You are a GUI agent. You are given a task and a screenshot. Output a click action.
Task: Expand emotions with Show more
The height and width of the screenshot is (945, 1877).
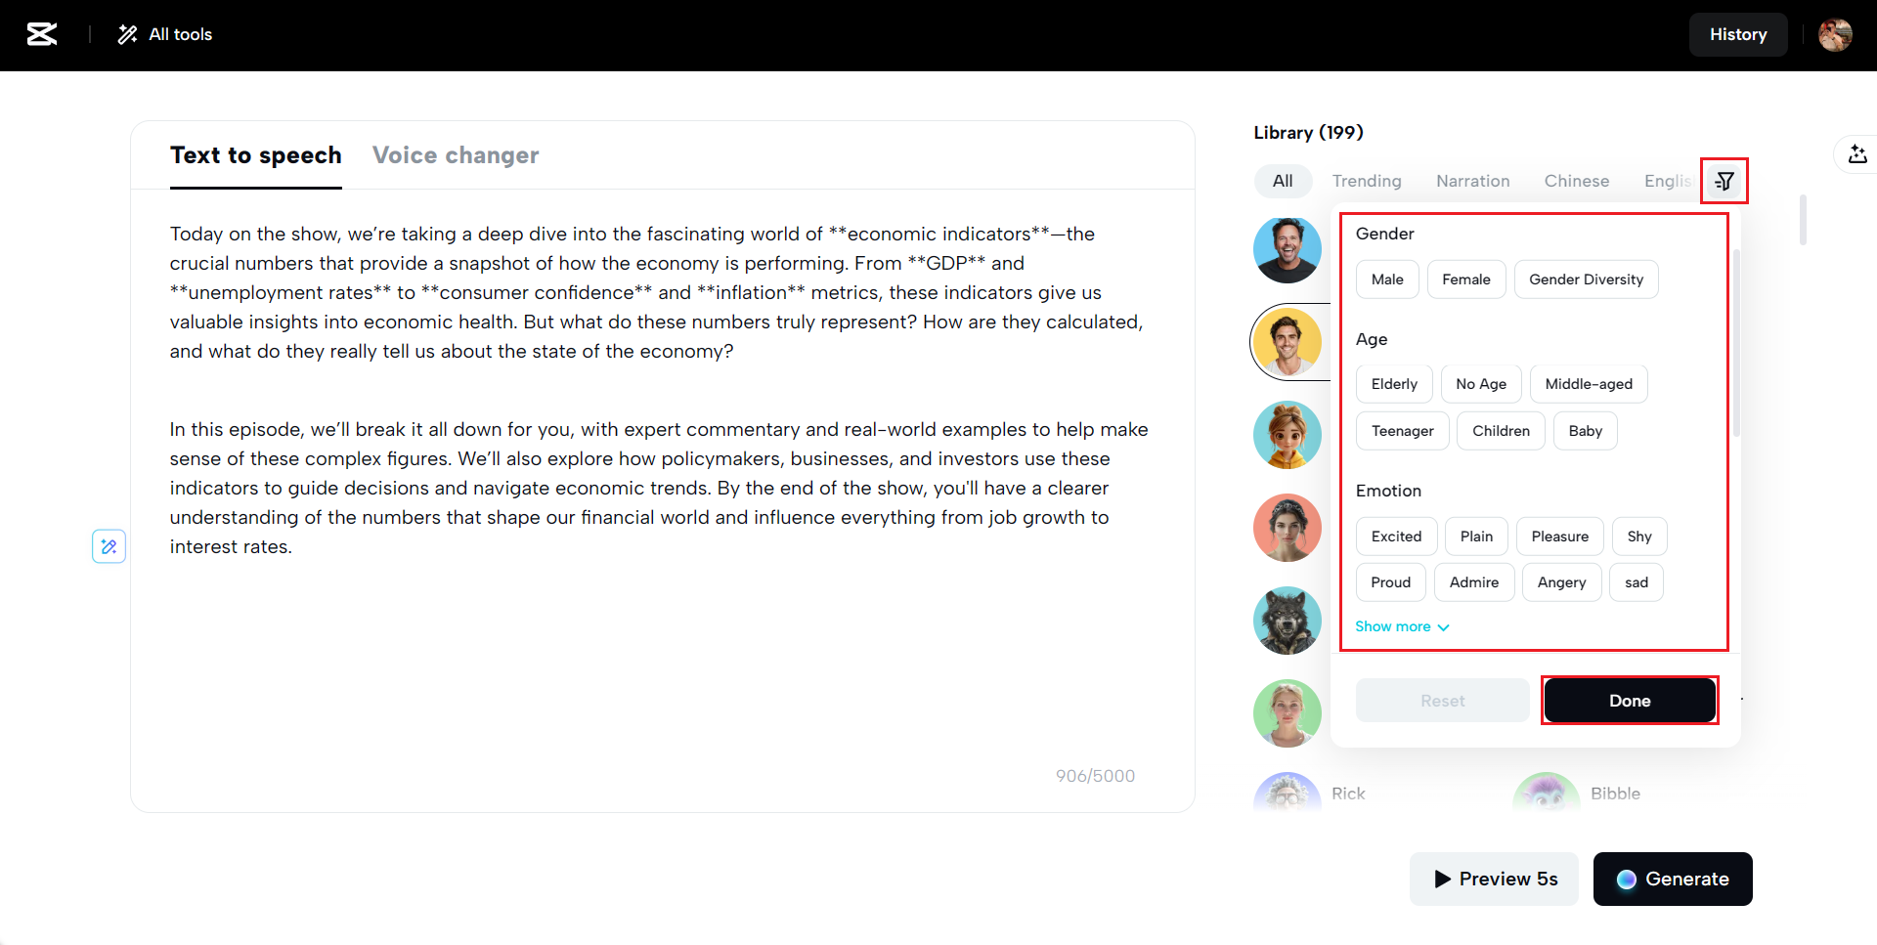point(1402,626)
